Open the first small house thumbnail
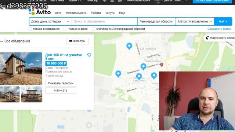 (x=10, y=95)
